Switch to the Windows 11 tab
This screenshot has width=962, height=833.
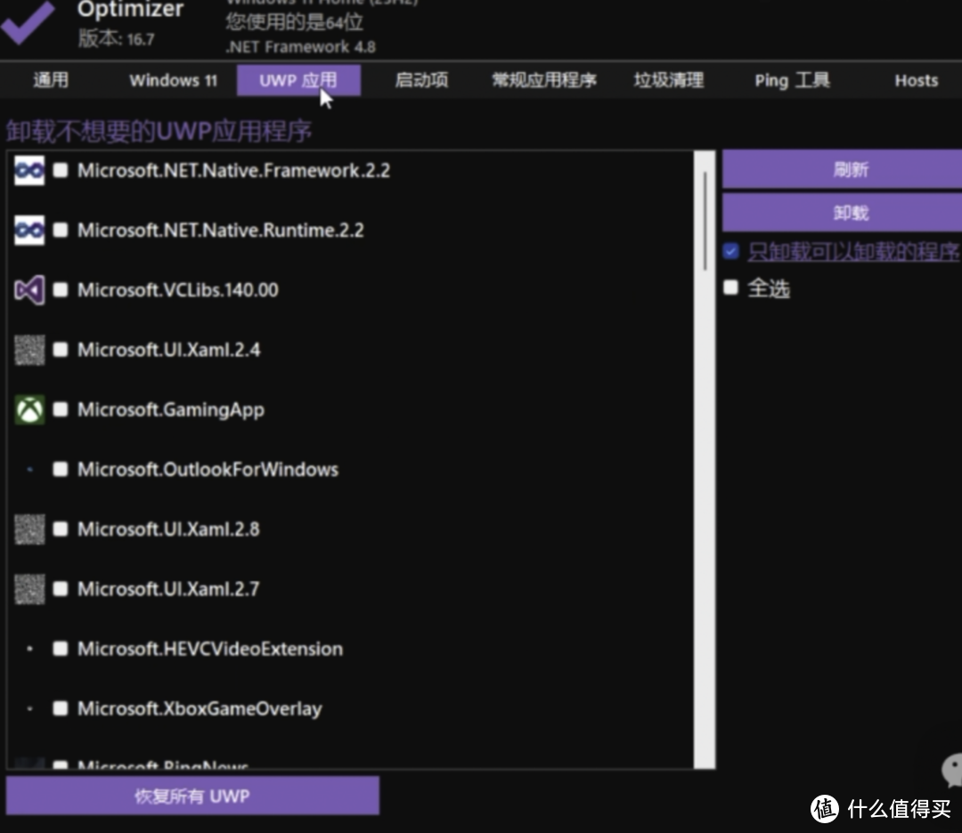click(174, 80)
